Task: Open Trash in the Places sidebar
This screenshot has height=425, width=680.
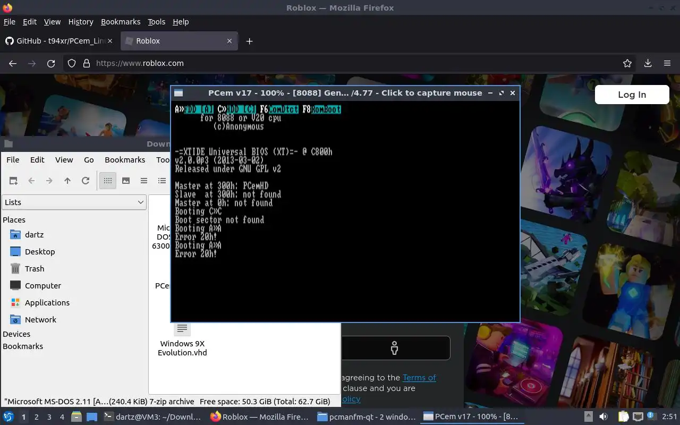Action: click(x=35, y=268)
